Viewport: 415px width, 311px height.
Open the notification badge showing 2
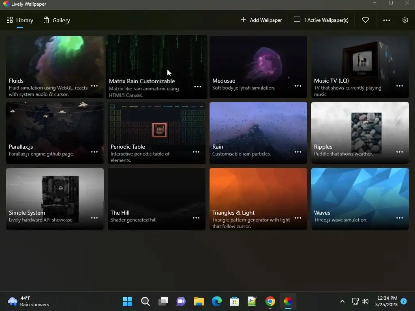point(404,301)
